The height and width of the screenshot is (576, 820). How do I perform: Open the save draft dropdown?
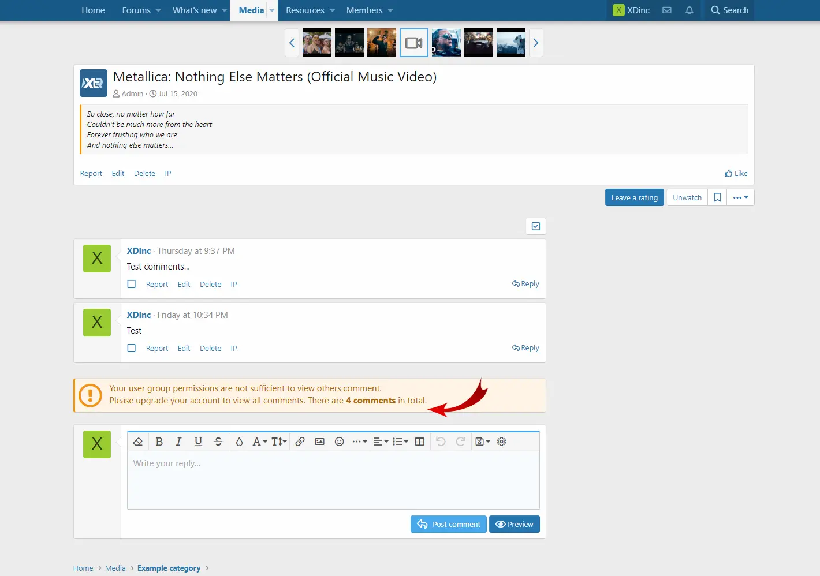click(482, 442)
